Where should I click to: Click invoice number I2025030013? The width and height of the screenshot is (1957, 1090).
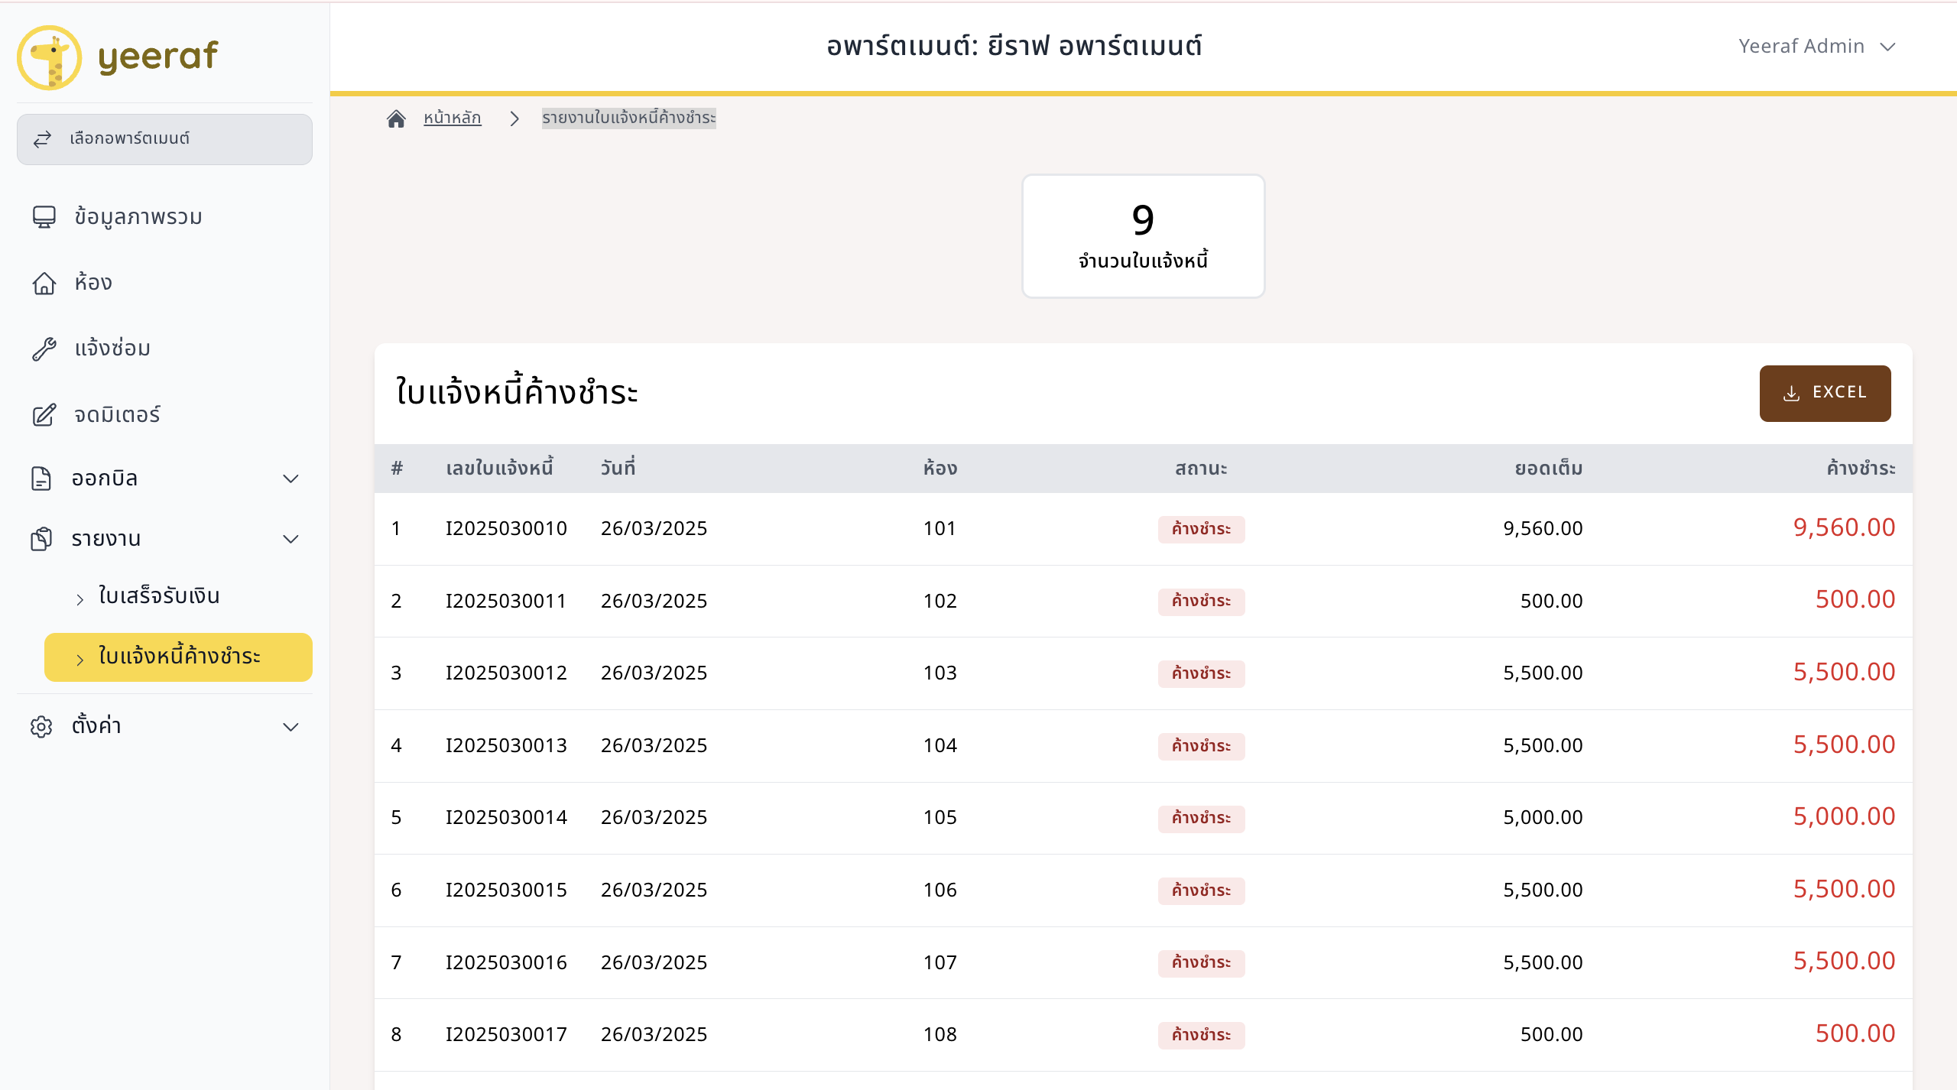(x=506, y=745)
